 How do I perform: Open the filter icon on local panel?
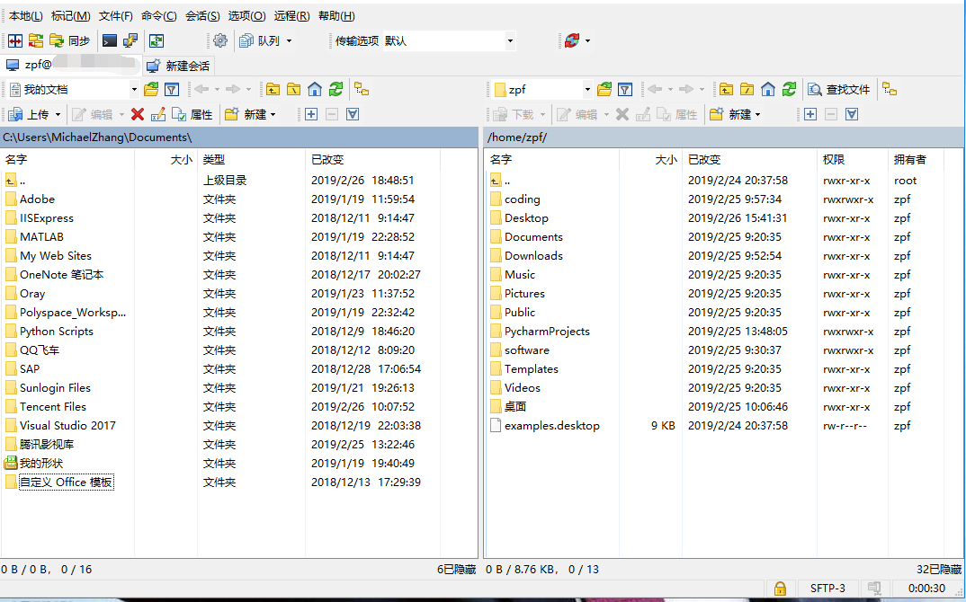coord(171,89)
